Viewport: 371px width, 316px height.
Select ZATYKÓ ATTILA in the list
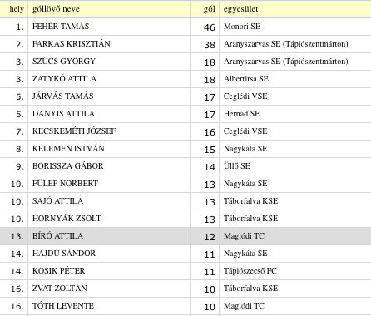[x=64, y=79]
